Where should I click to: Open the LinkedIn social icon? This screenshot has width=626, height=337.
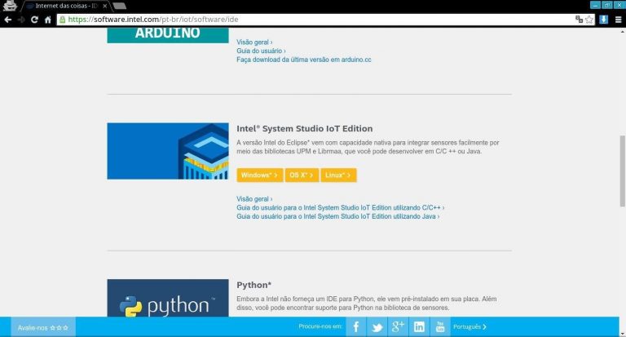click(x=419, y=326)
